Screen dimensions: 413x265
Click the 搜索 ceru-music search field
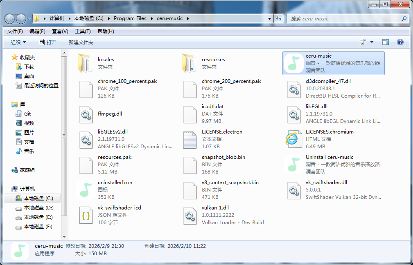pos(344,18)
